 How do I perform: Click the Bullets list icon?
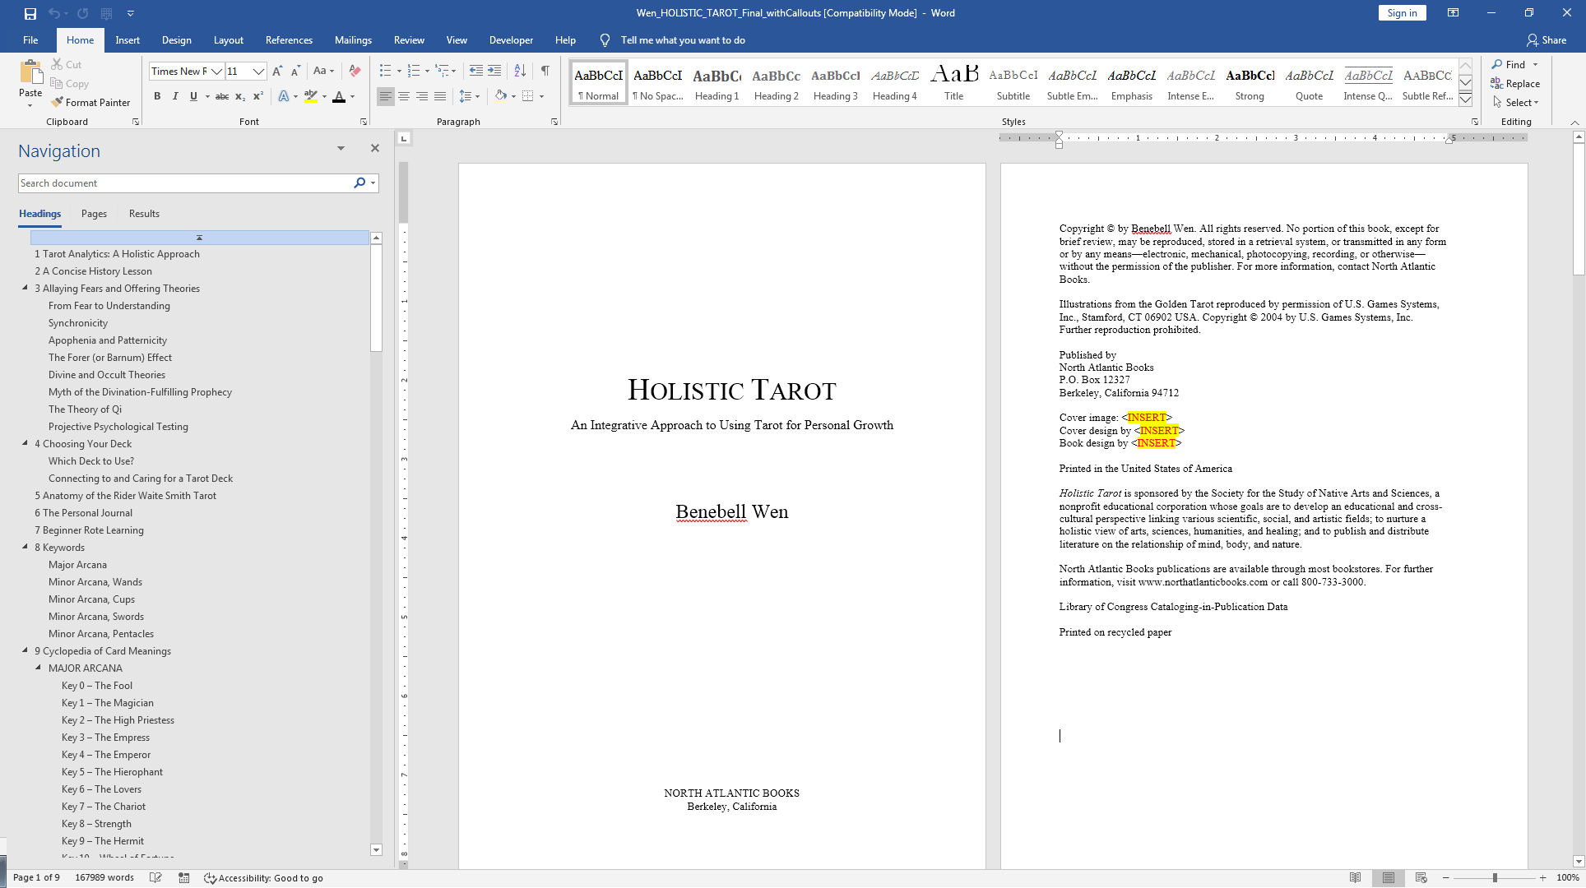(x=385, y=71)
